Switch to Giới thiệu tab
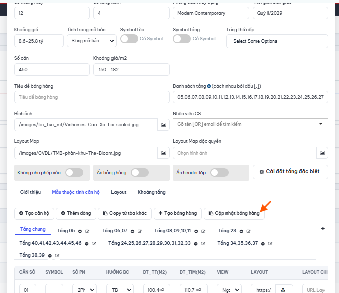 30,192
